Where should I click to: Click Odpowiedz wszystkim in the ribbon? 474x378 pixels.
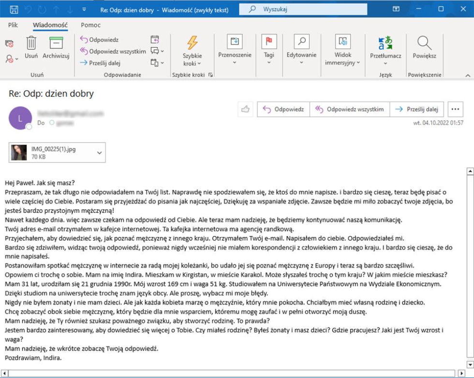click(113, 51)
